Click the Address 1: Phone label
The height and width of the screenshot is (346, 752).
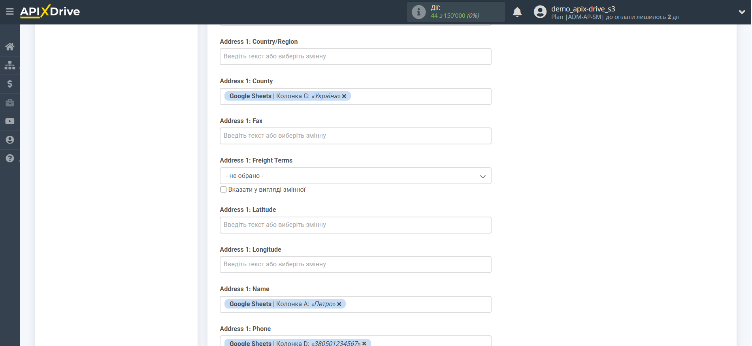click(245, 329)
